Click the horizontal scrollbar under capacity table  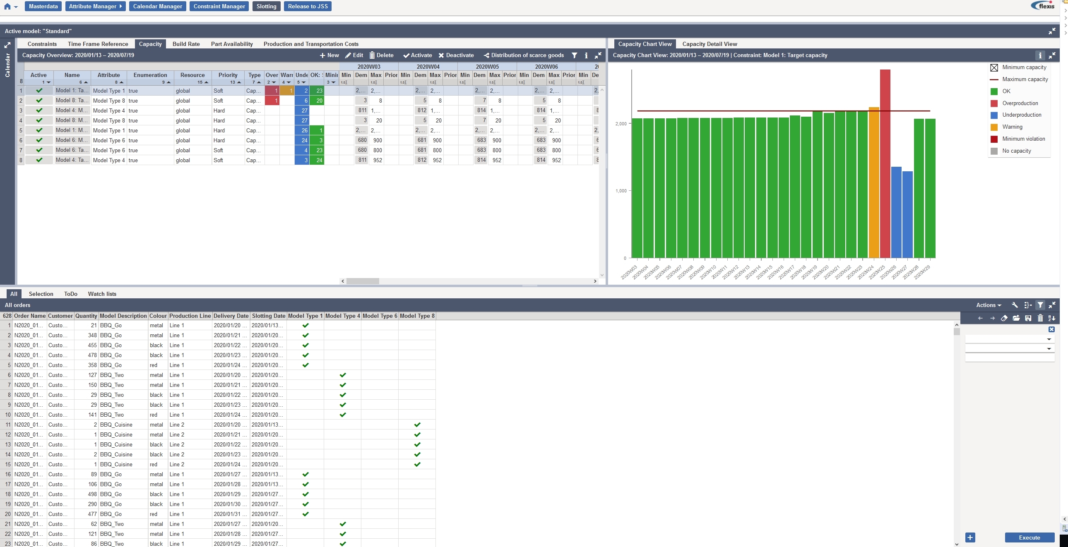point(363,281)
